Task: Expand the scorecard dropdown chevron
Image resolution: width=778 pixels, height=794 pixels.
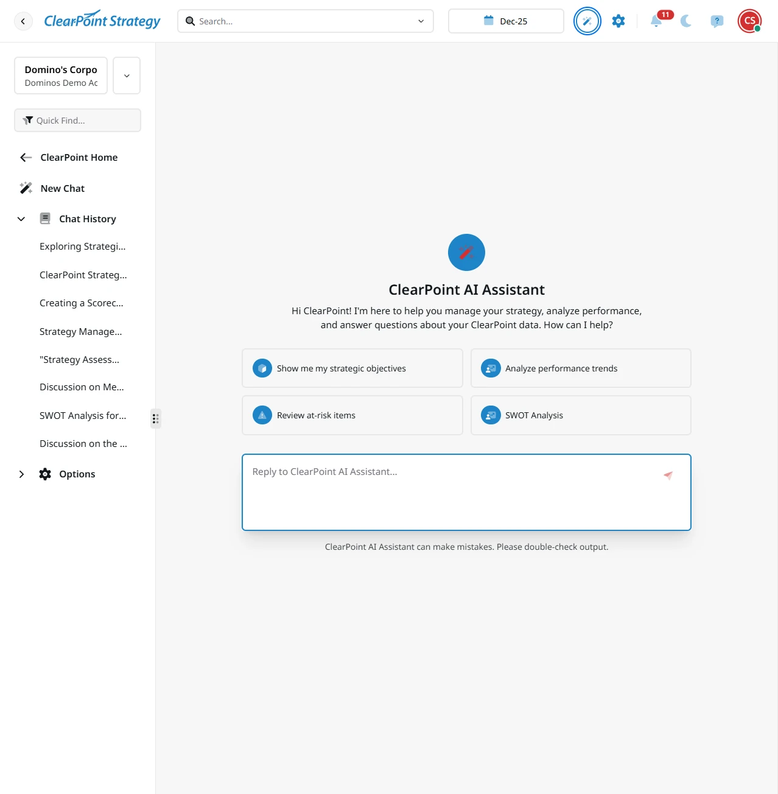Action: click(127, 76)
